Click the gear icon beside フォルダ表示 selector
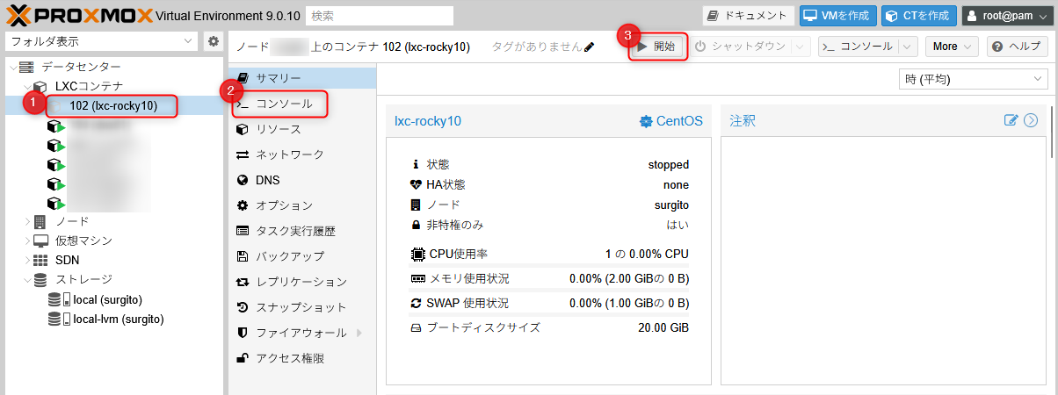Viewport: 1058px width, 395px height. click(x=213, y=41)
